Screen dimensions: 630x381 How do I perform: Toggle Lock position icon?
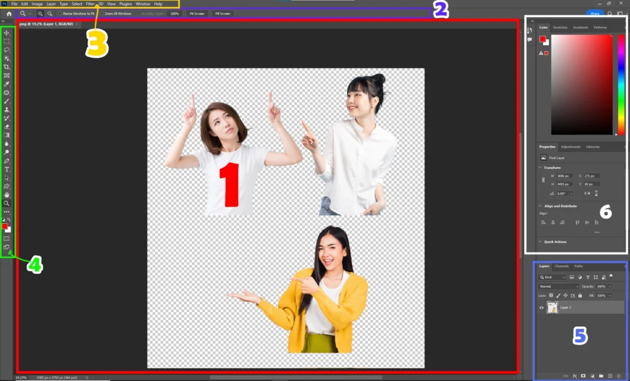(x=565, y=296)
